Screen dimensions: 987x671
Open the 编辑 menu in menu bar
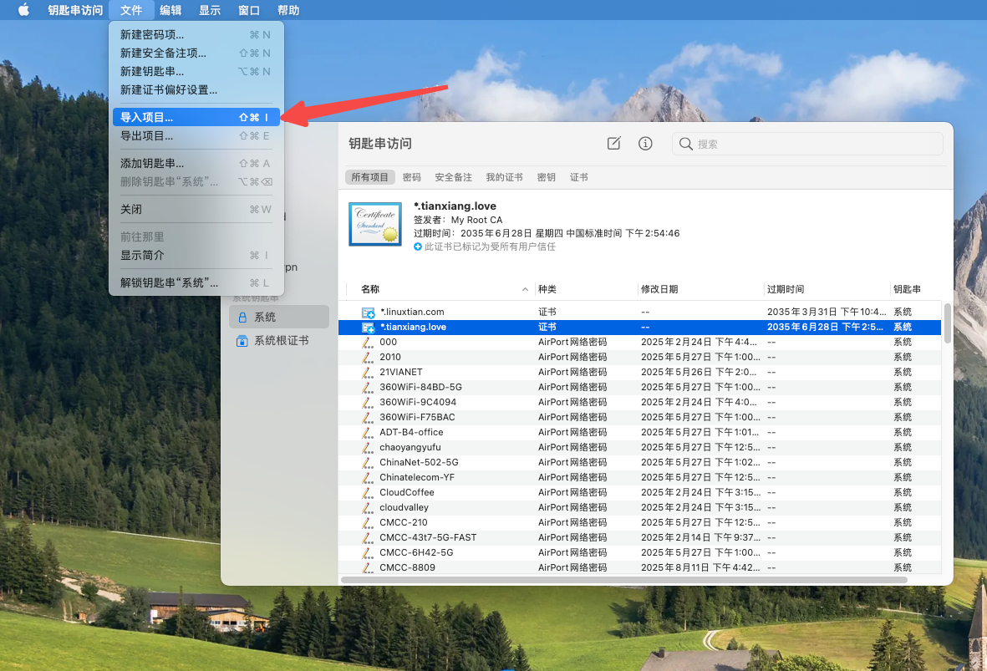coord(170,10)
